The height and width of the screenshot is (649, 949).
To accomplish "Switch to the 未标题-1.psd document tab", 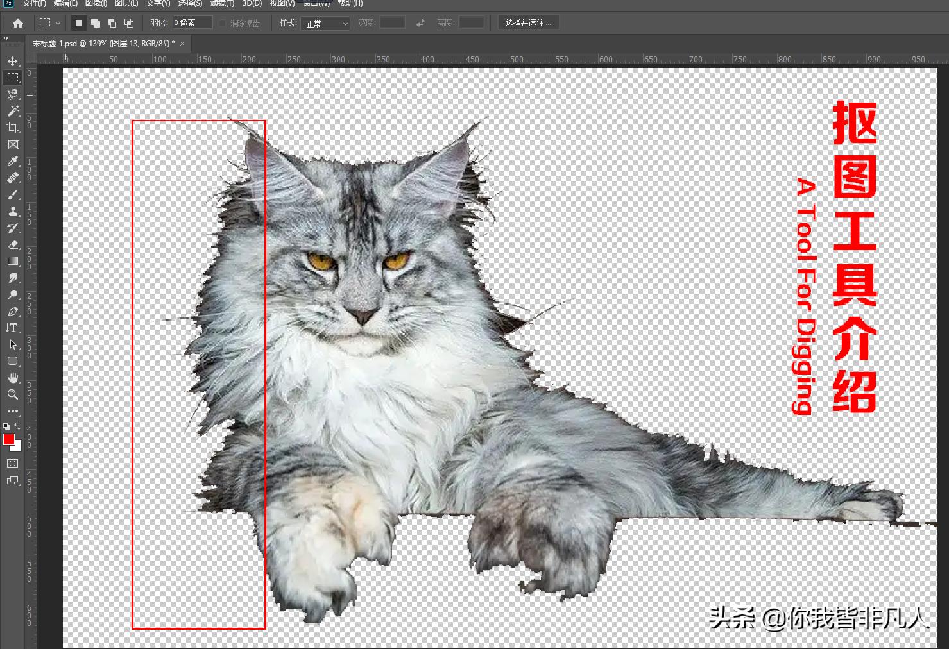I will coord(103,43).
